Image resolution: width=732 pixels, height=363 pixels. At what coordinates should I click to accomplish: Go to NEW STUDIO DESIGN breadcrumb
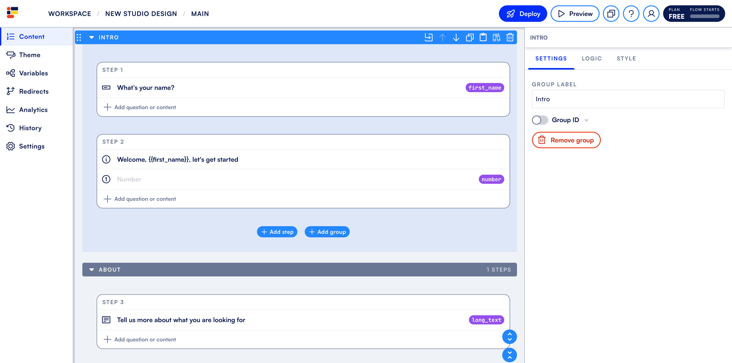click(141, 14)
